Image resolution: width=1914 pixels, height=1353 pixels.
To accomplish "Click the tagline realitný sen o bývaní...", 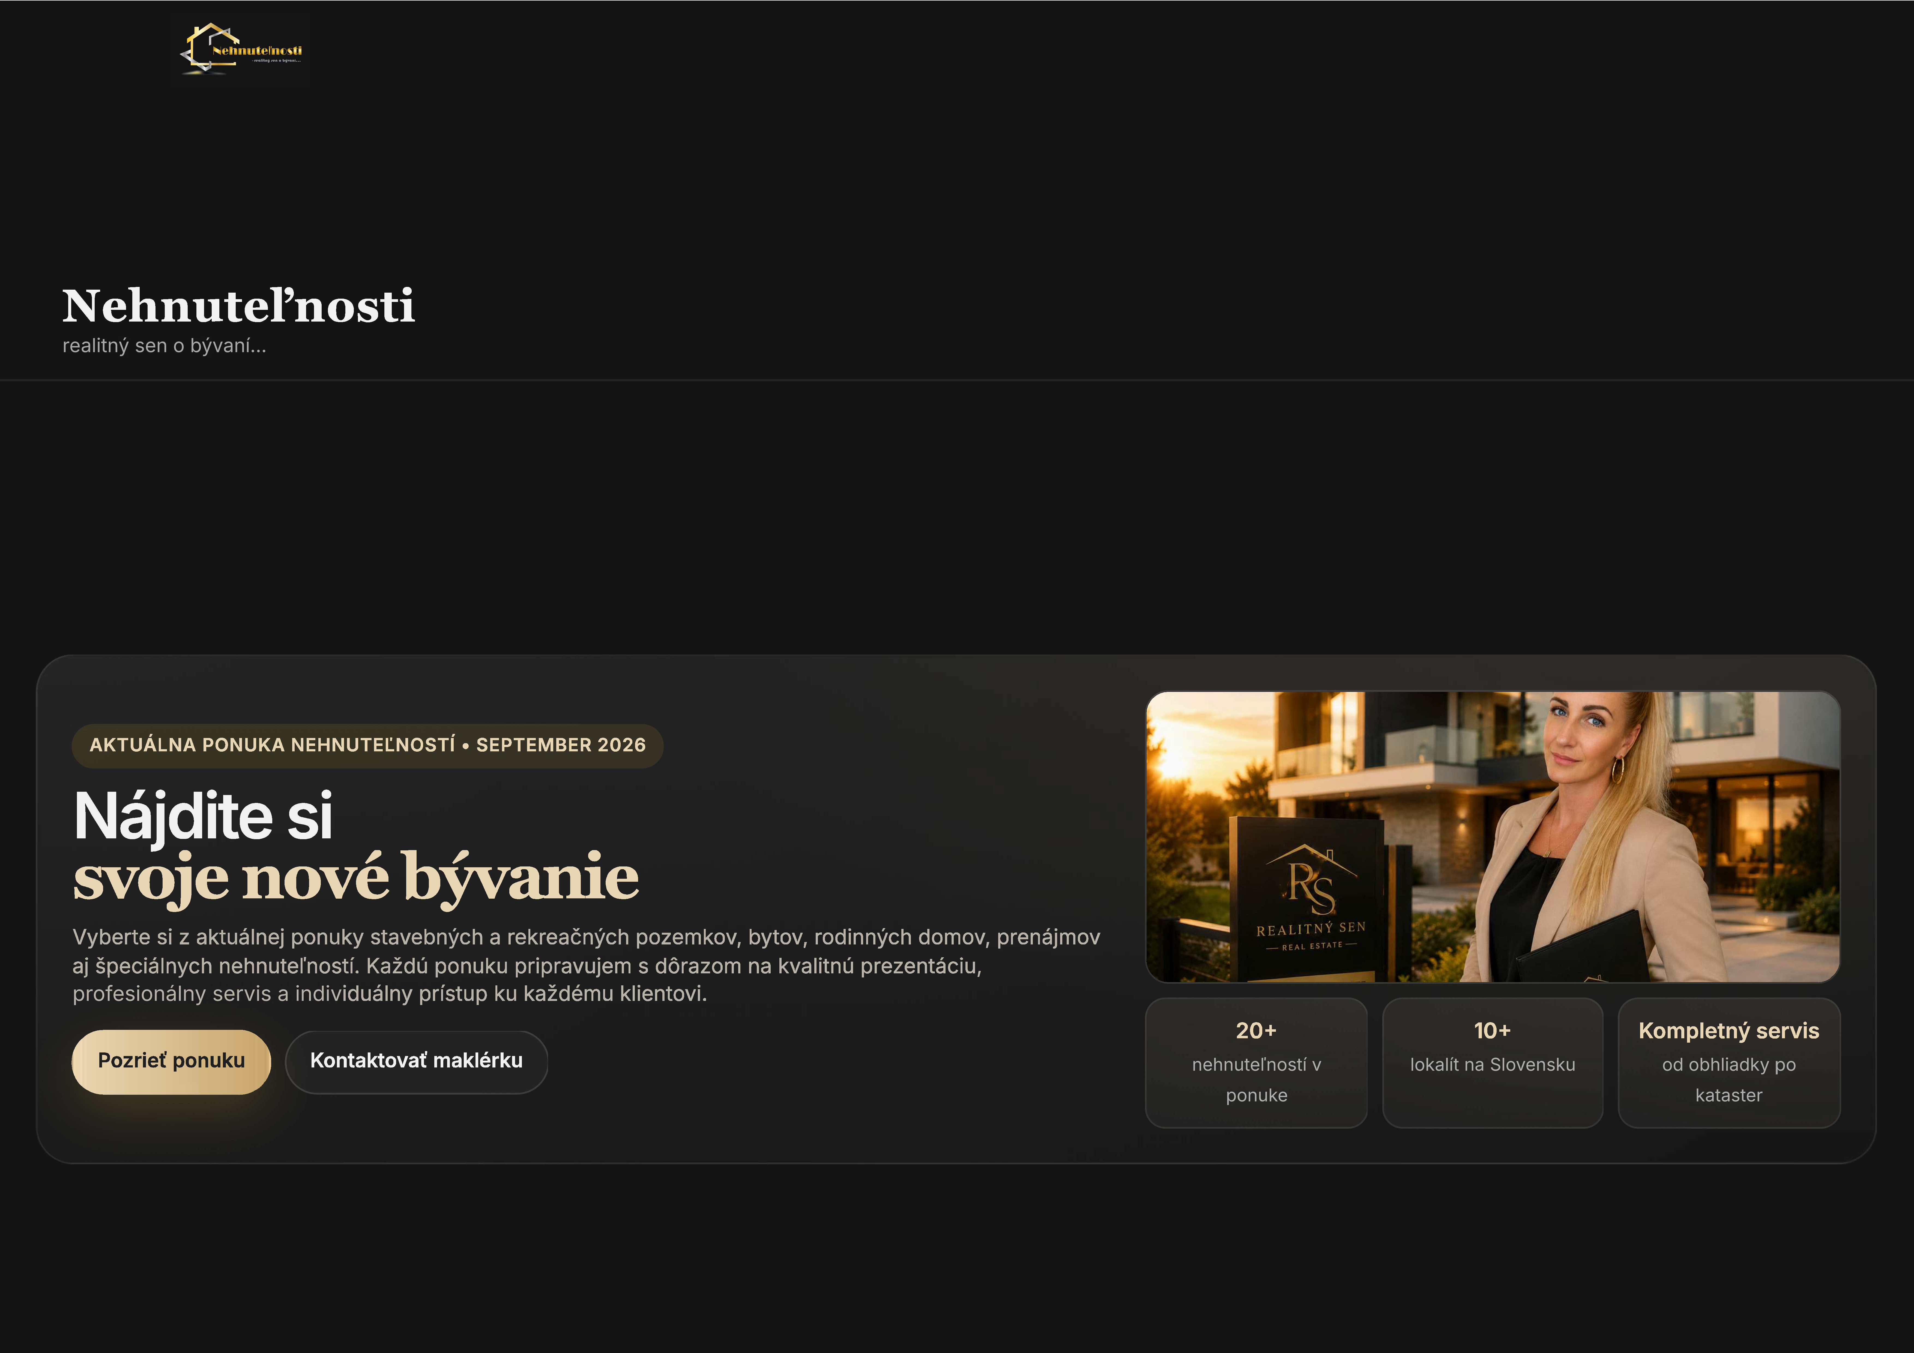I will (x=164, y=346).
